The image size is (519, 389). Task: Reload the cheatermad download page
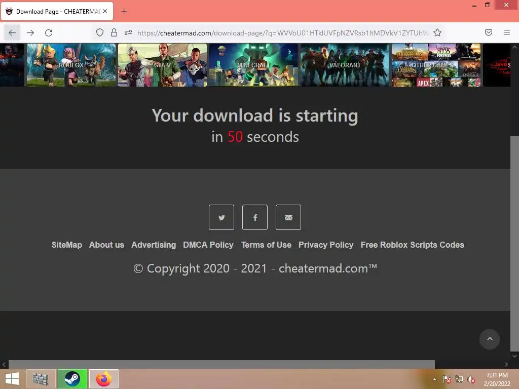pos(49,33)
